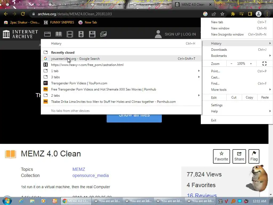
Task: Toggle the browser side panel icon
Action: tap(250, 14)
